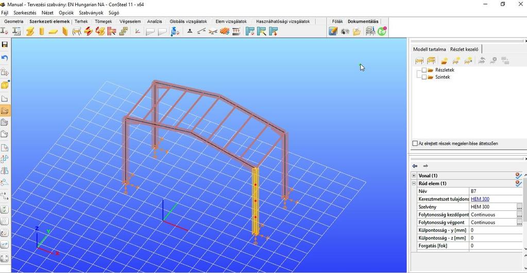Switch to the Tömegek tab

(104, 22)
